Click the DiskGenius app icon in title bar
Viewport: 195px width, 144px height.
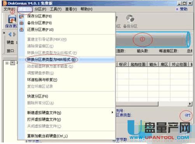(x=5, y=3)
